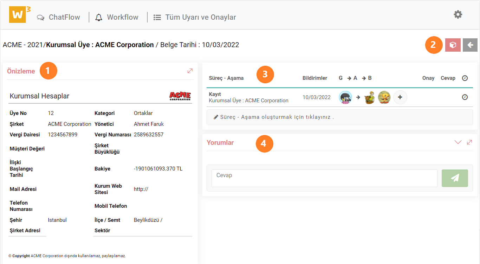480x264 pixels.
Task: Open the settings gear menu
Action: (458, 15)
